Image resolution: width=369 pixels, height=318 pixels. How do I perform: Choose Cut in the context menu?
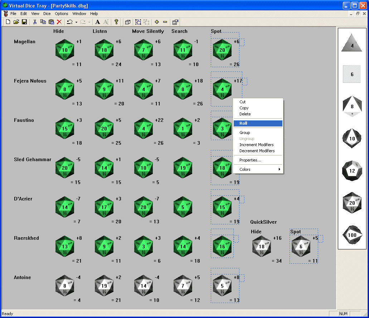258,102
